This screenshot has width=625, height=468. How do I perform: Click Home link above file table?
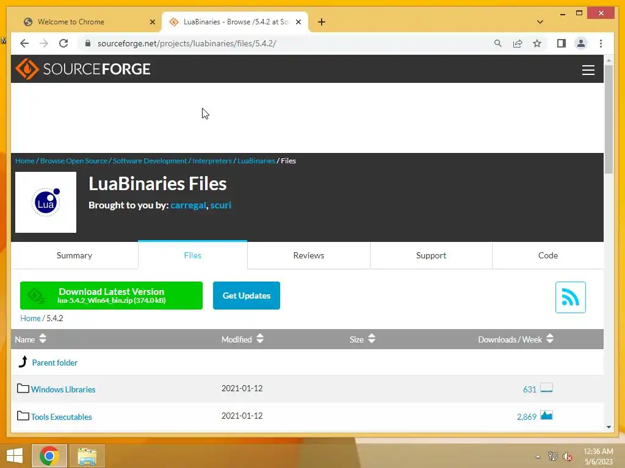(31, 318)
